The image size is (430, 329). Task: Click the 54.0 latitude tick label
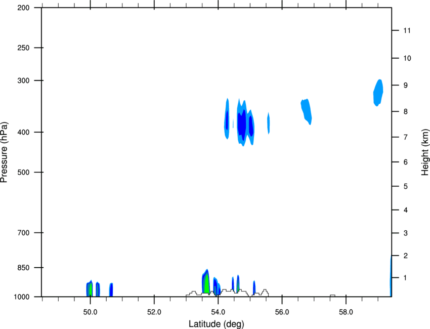219,312
